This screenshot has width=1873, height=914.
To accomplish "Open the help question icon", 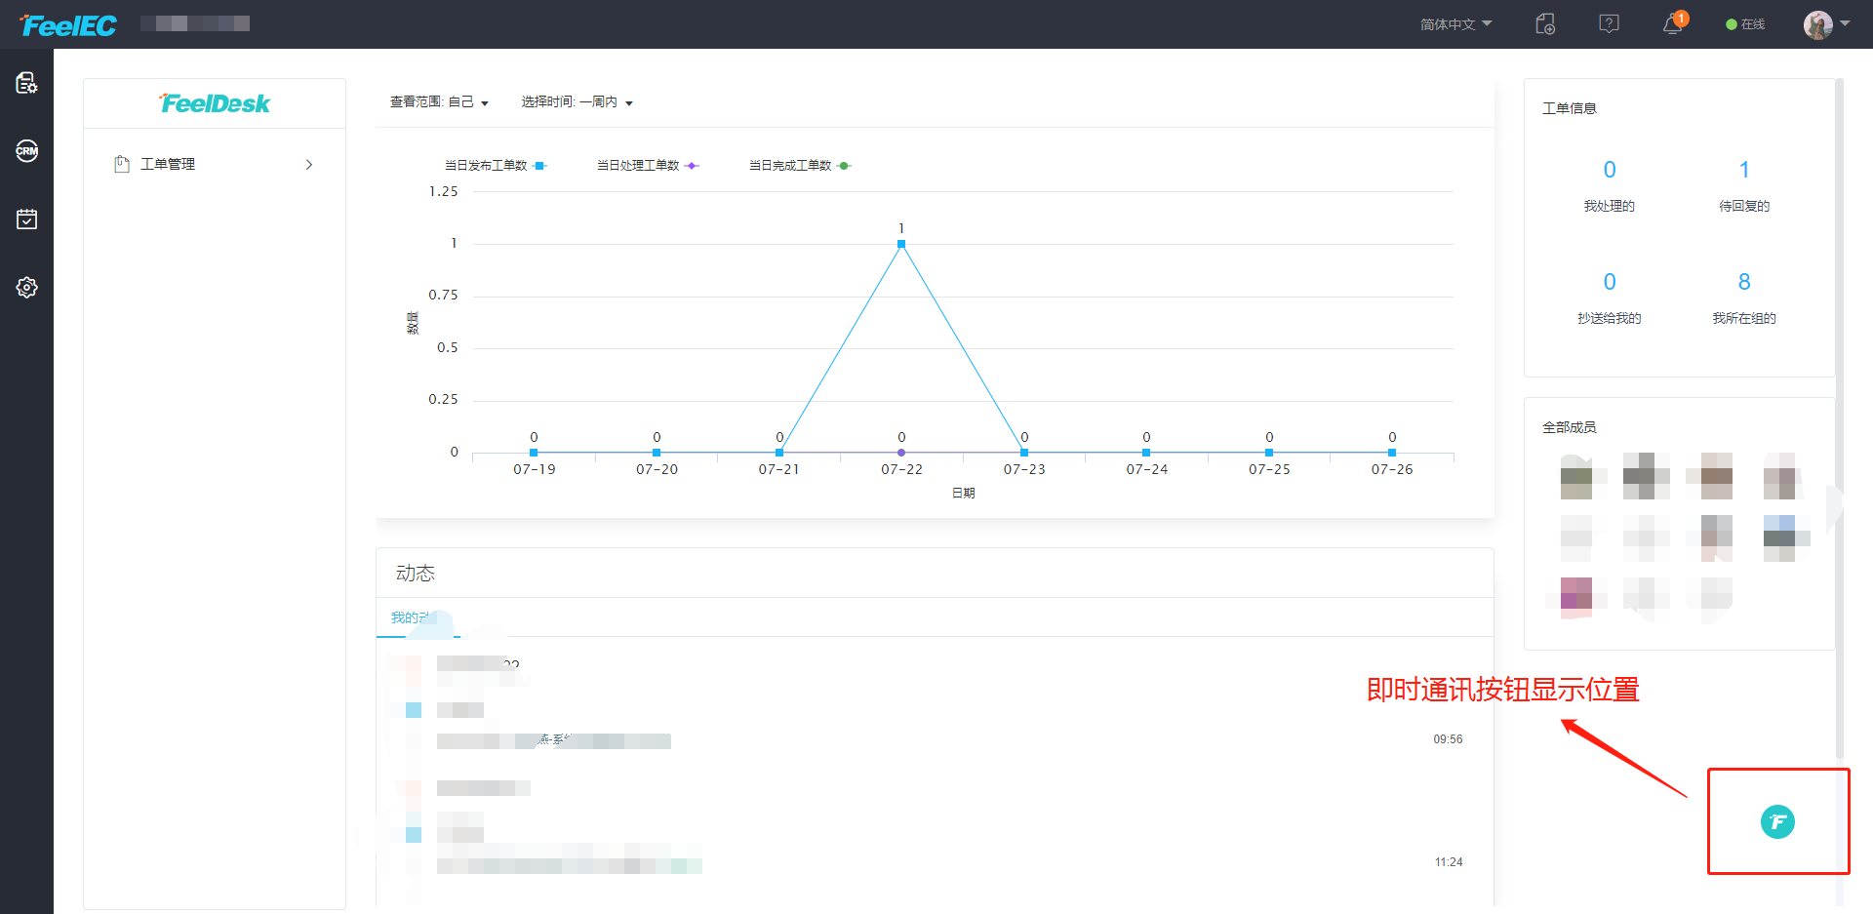I will pyautogui.click(x=1609, y=23).
